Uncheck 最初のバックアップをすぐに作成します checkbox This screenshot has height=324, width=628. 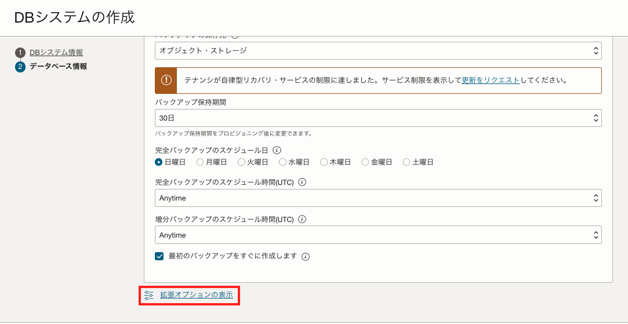tap(159, 256)
